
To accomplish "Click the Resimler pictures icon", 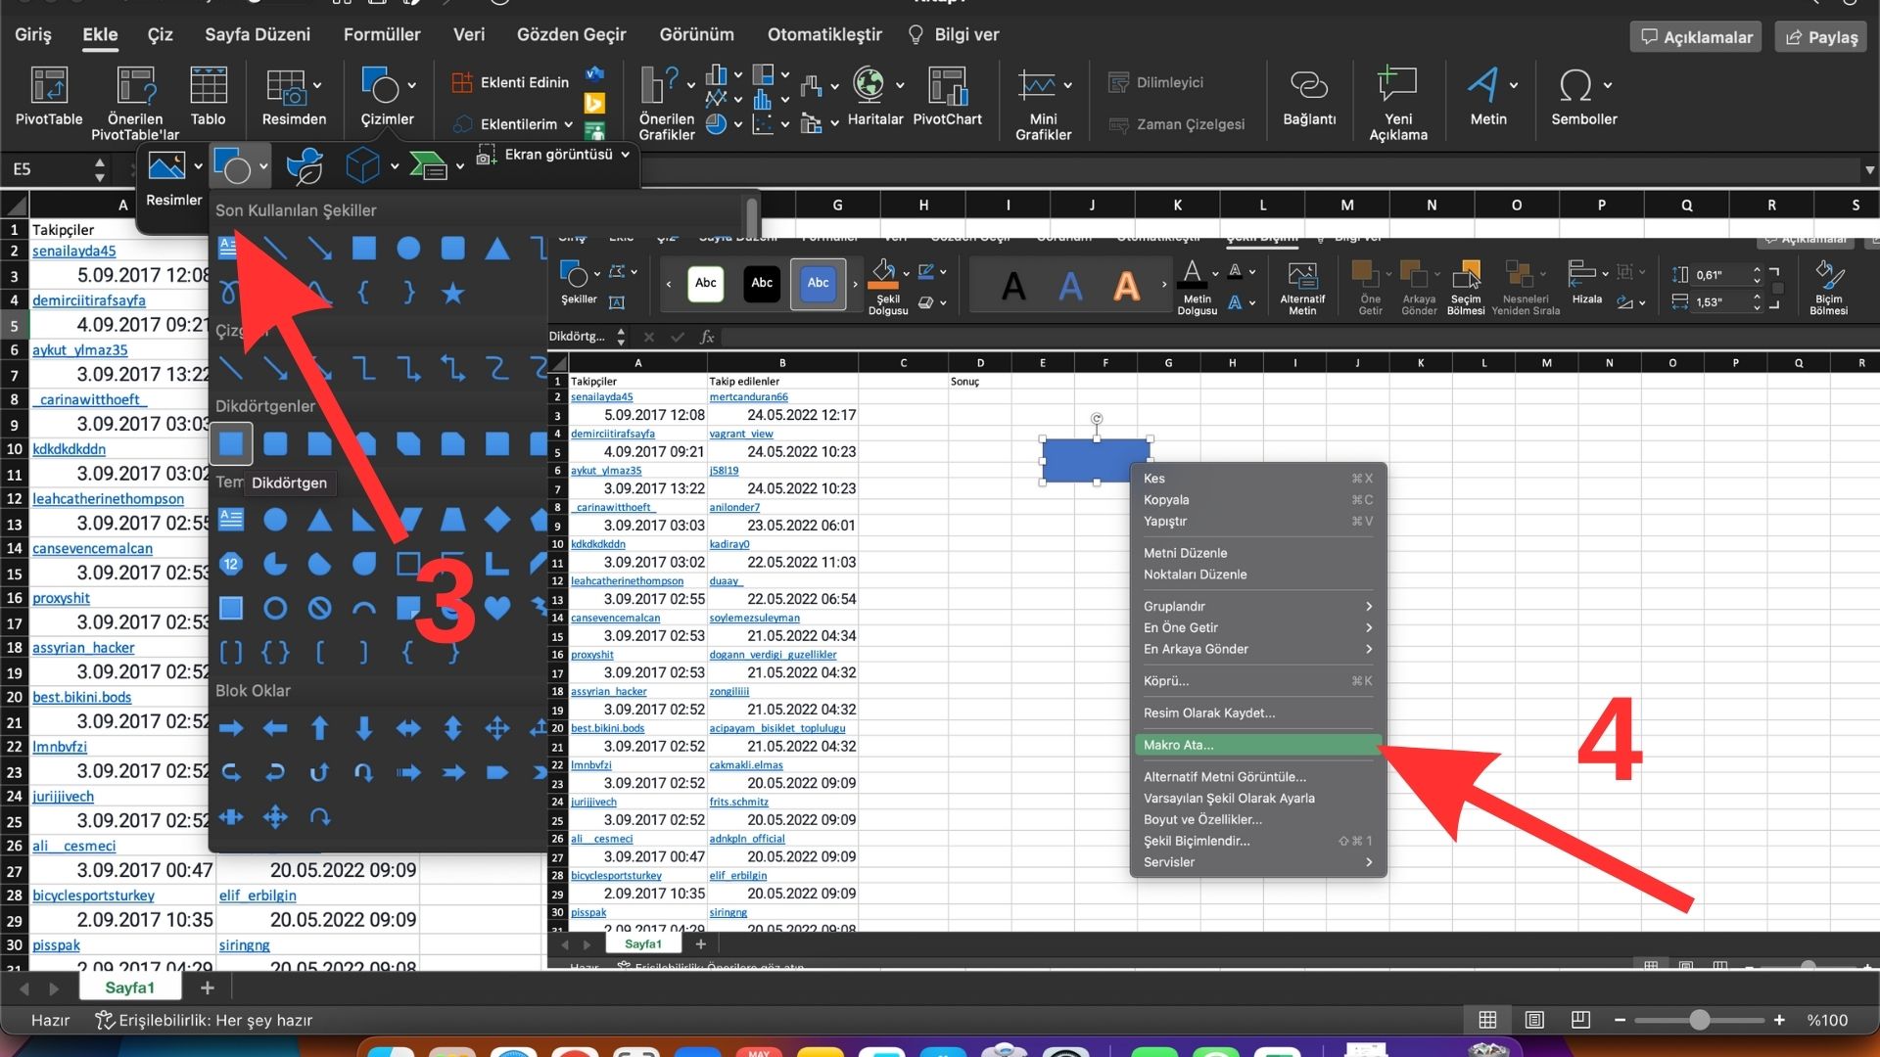I will point(166,167).
